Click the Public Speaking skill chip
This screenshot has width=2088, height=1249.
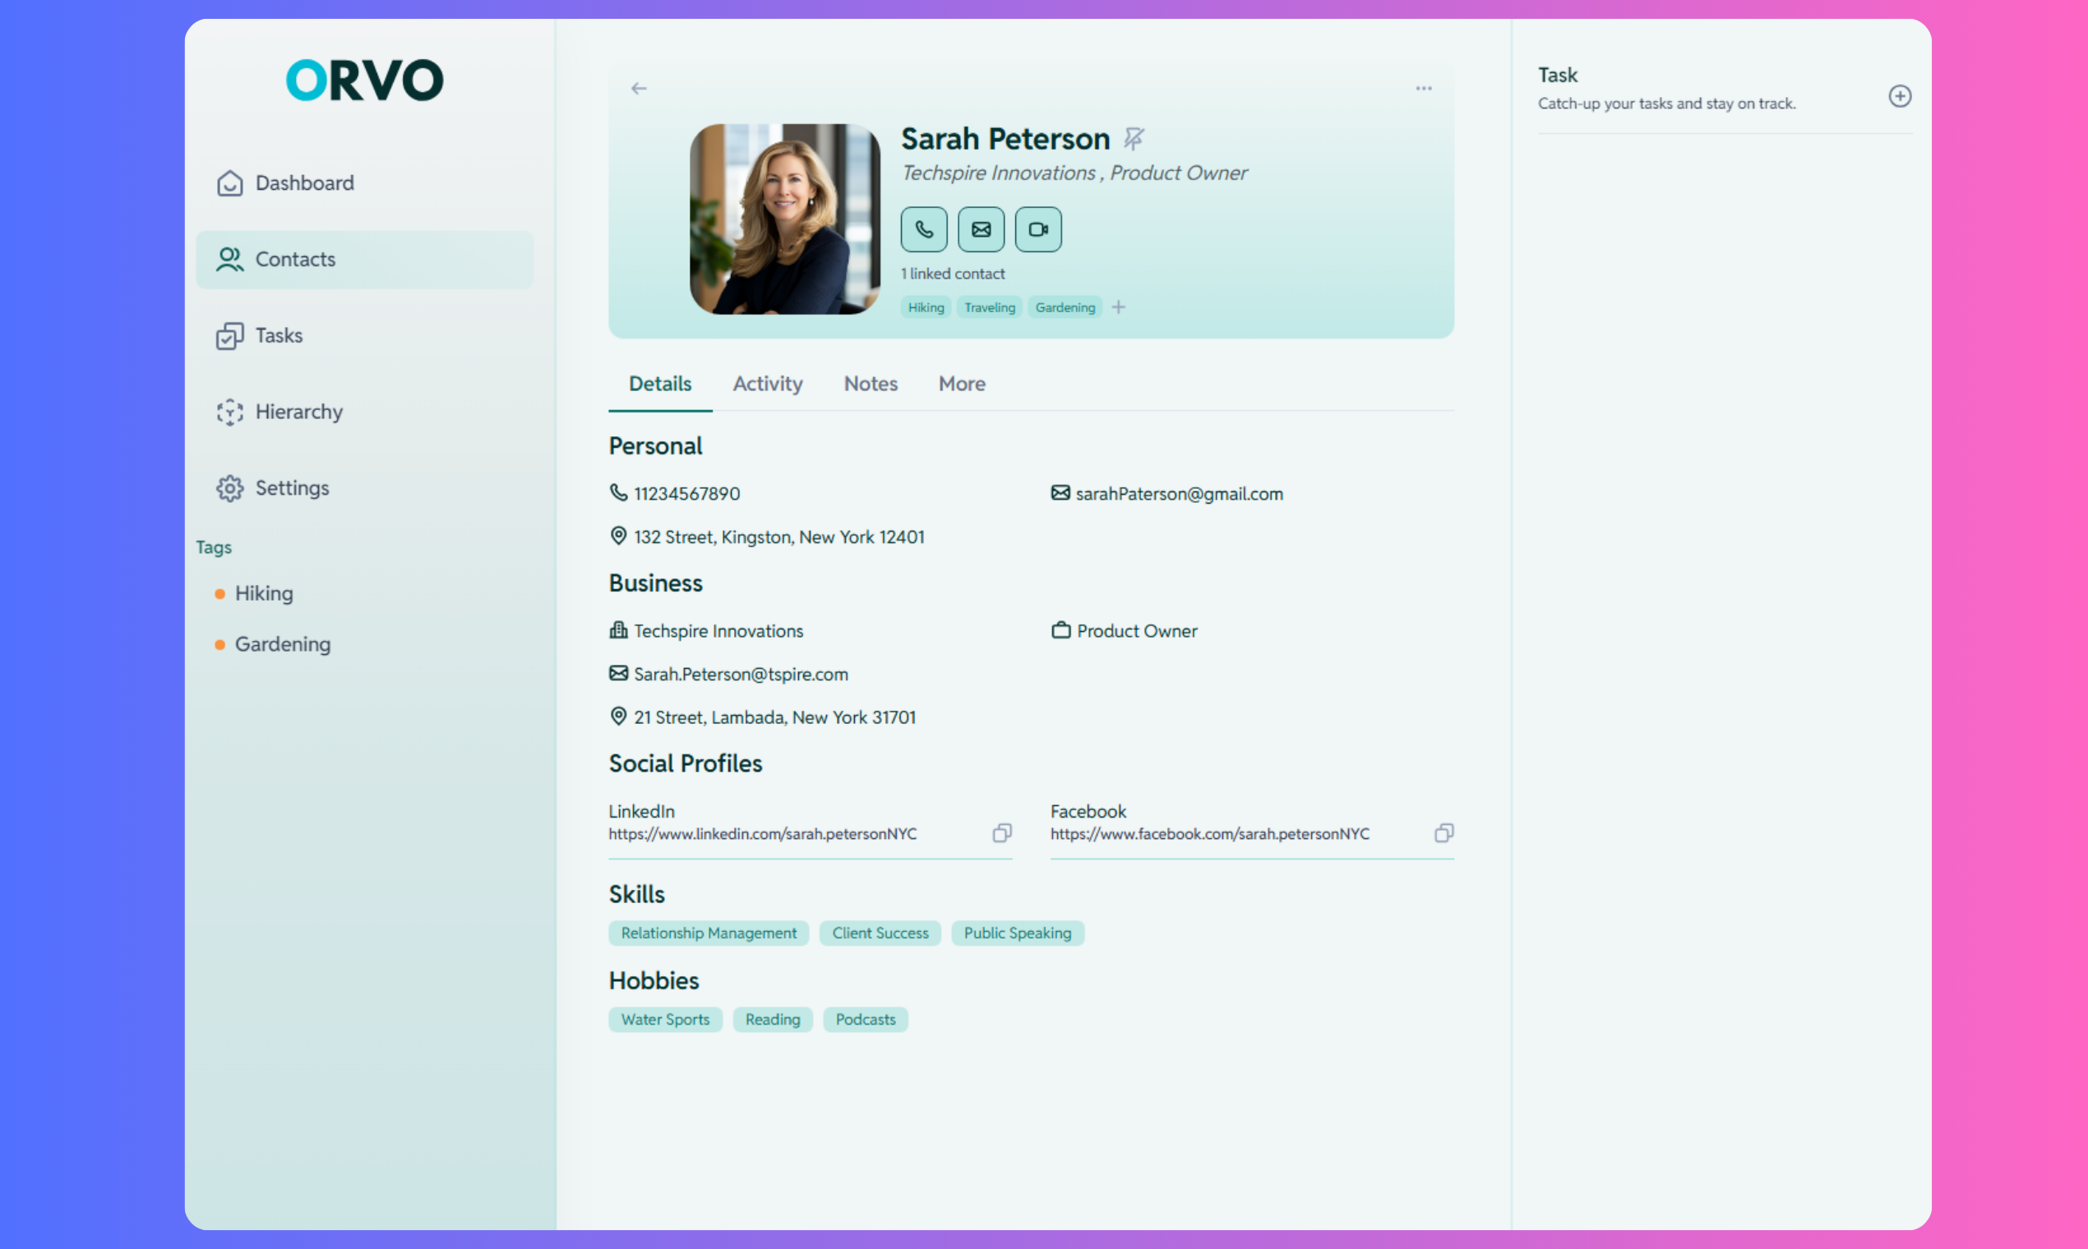click(x=1017, y=933)
